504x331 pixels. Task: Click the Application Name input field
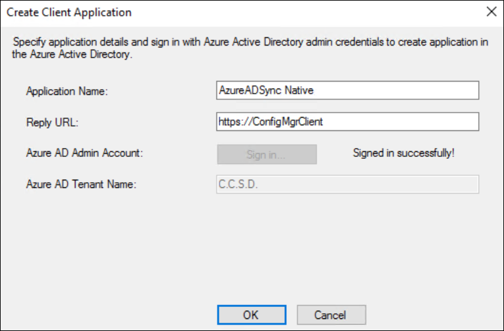[348, 91]
